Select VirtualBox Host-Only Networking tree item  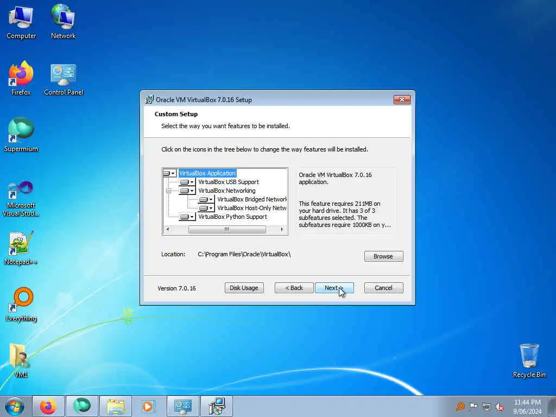click(x=251, y=208)
